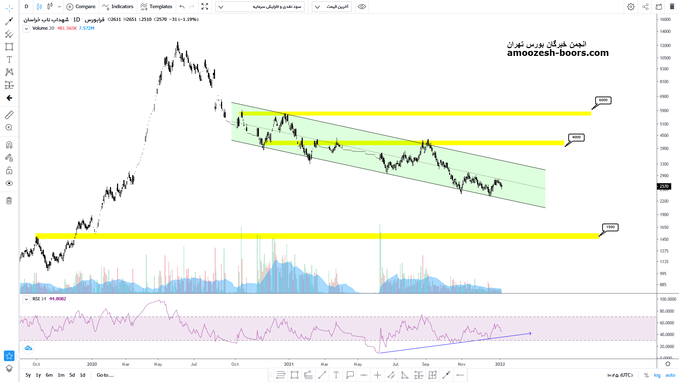The image size is (679, 382).
Task: Click the Go to... date field
Action: click(105, 375)
